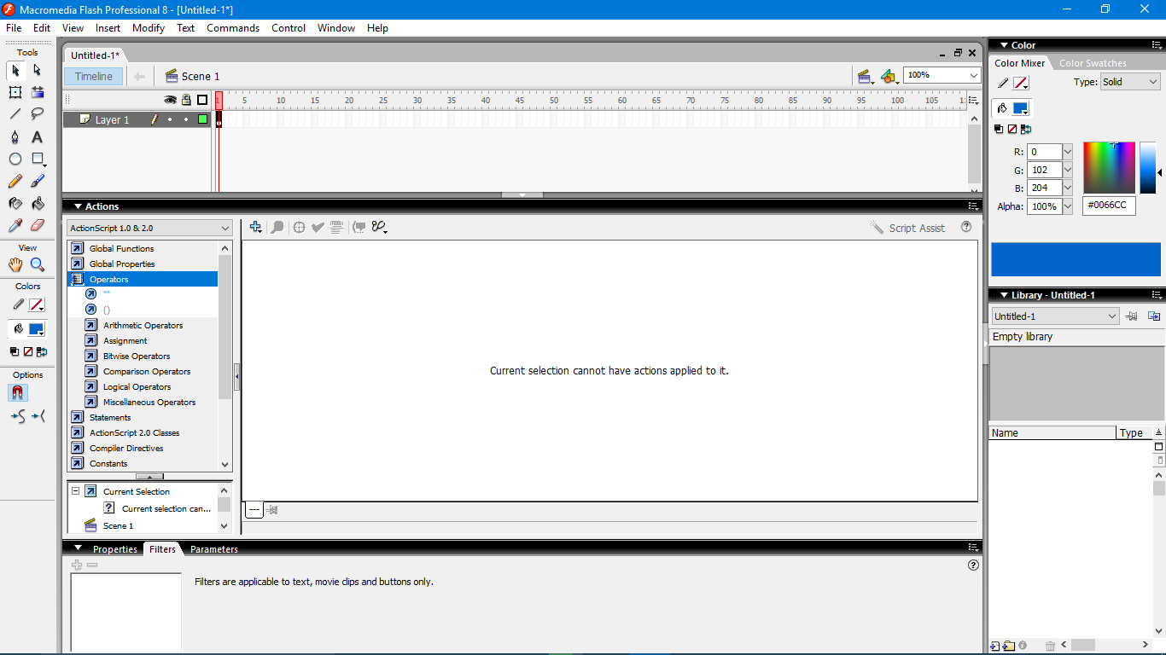Switch to the Parameters tab
The height and width of the screenshot is (655, 1166).
[x=214, y=549]
